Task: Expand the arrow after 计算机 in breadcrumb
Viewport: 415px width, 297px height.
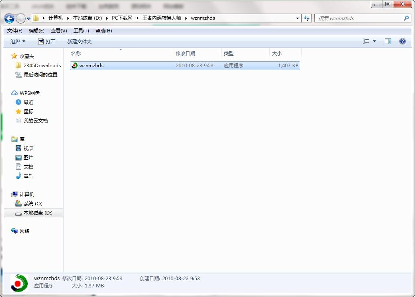Action: [x=68, y=18]
